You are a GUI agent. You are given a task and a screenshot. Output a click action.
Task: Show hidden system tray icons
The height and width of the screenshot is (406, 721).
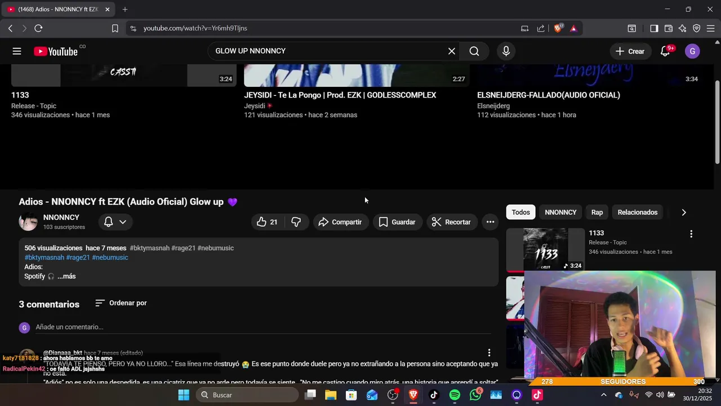pyautogui.click(x=604, y=395)
